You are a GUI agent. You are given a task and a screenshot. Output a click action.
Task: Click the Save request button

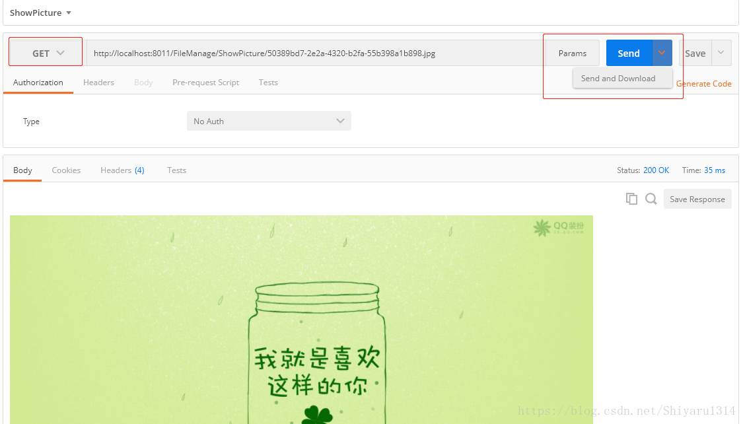695,53
